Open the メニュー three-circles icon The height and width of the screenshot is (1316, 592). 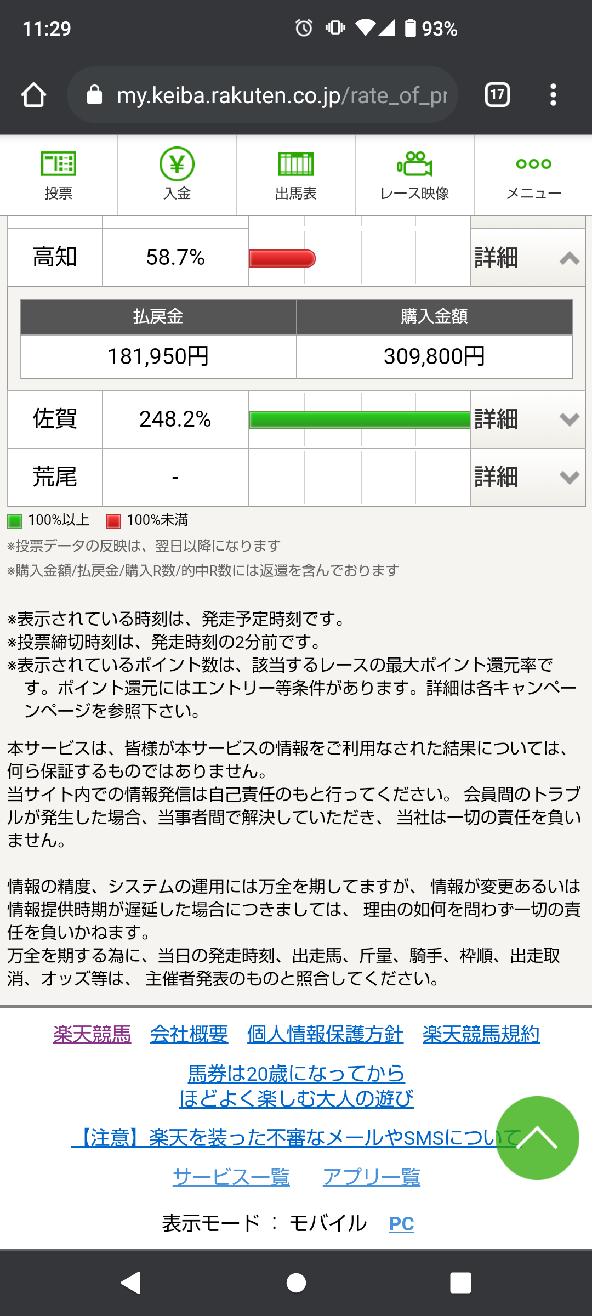[x=533, y=164]
